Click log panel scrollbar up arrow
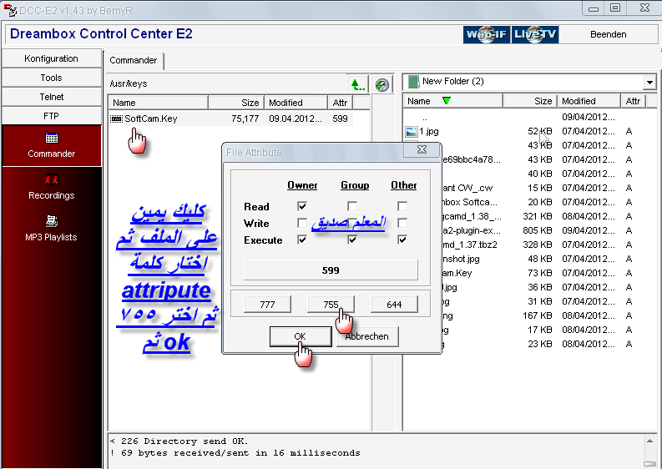Viewport: 662px width, 469px height. 650,441
